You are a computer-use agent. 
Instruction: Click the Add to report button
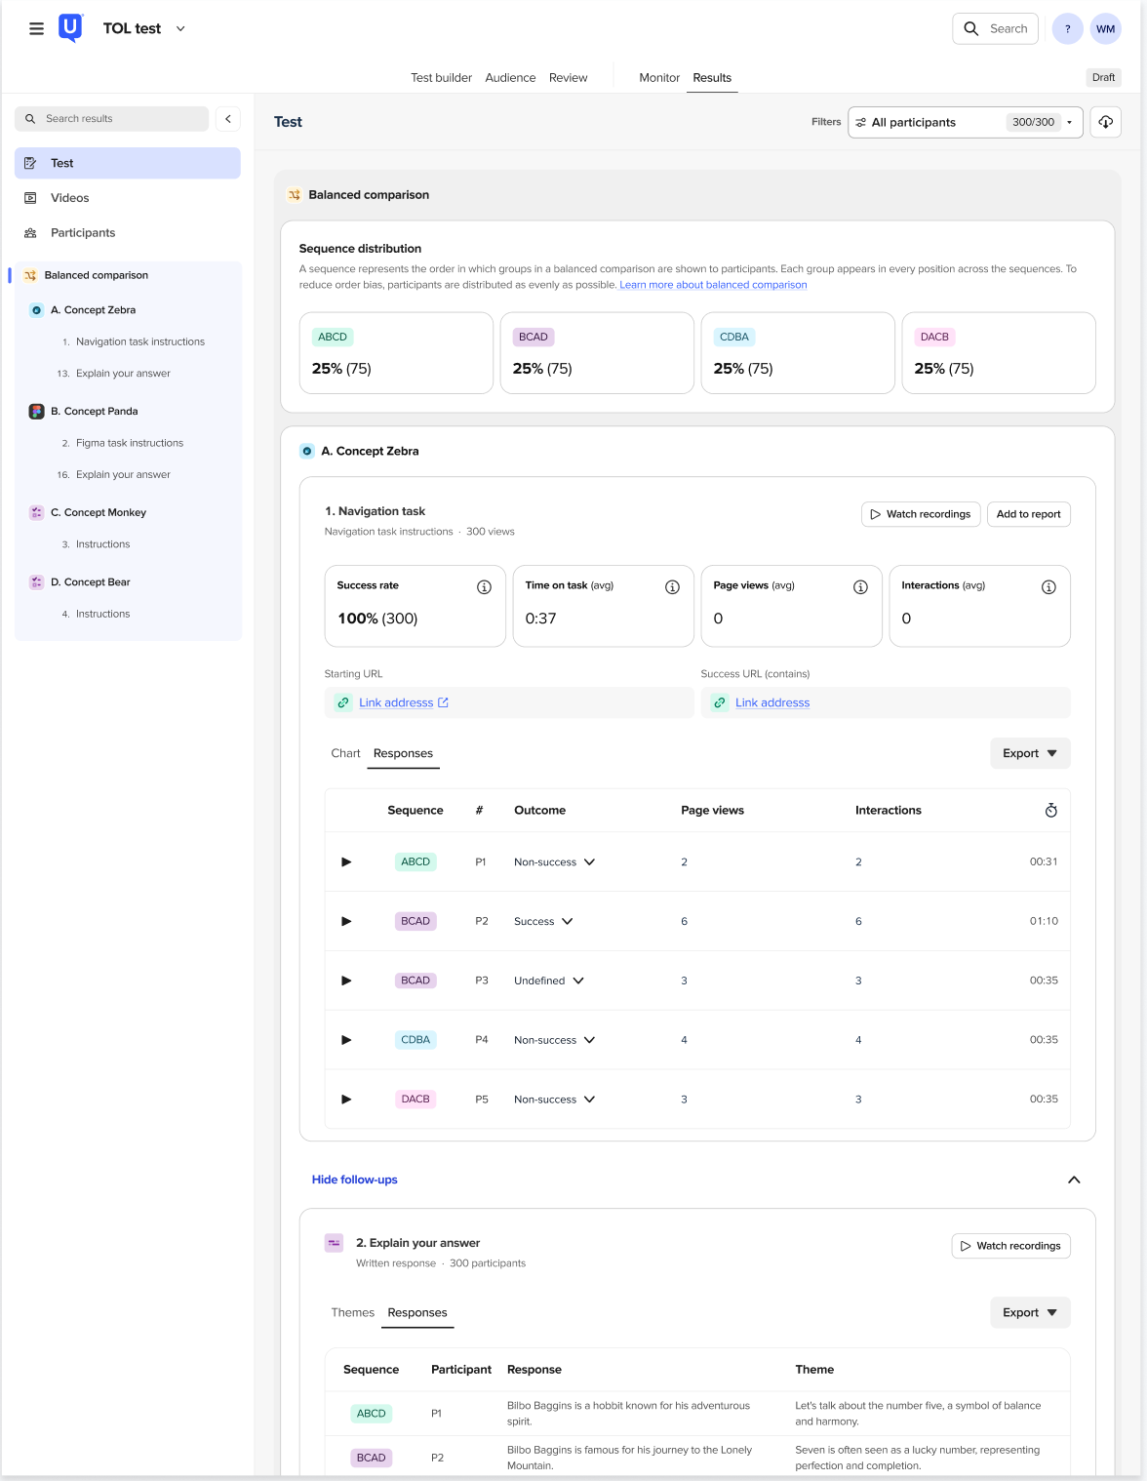[x=1028, y=514]
